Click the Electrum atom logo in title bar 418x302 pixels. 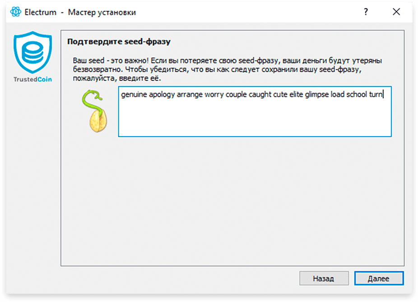pos(15,12)
